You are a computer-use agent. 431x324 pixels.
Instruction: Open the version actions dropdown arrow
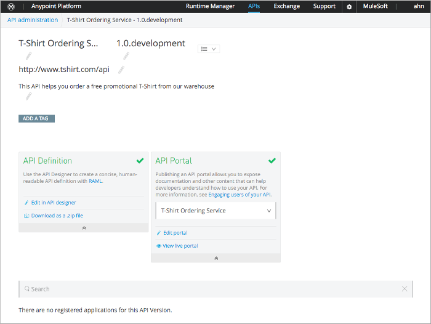pos(214,49)
